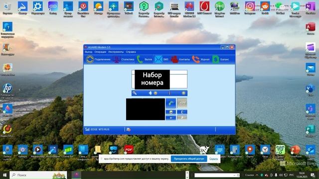This screenshot has width=319, height=179.
Task: Click the connection icon in modem status bar
Action: click(x=129, y=129)
